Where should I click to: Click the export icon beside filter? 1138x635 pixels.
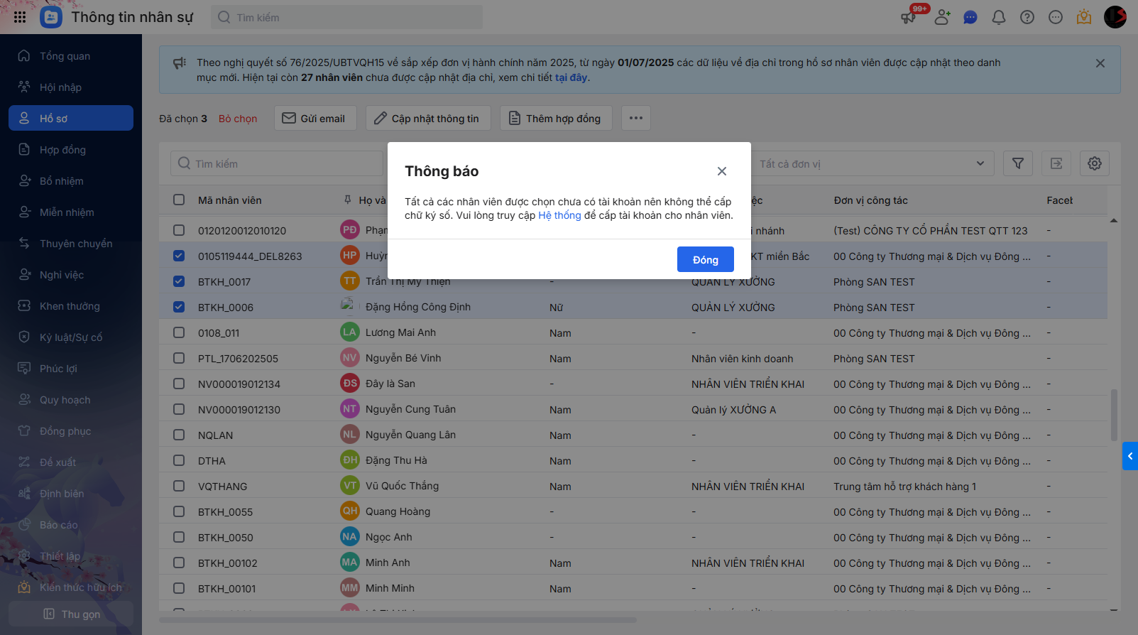click(x=1056, y=163)
